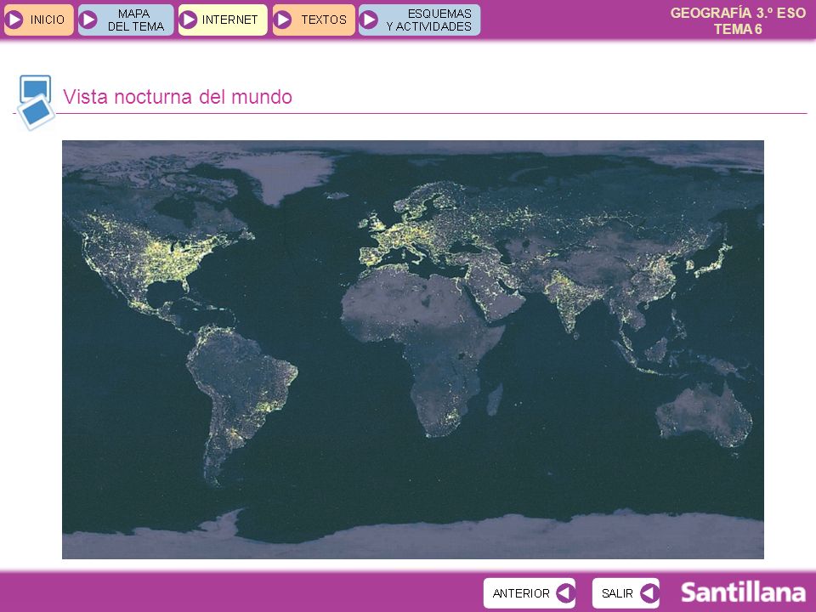The image size is (816, 612).
Task: Click the night world map image
Action: tap(413, 349)
